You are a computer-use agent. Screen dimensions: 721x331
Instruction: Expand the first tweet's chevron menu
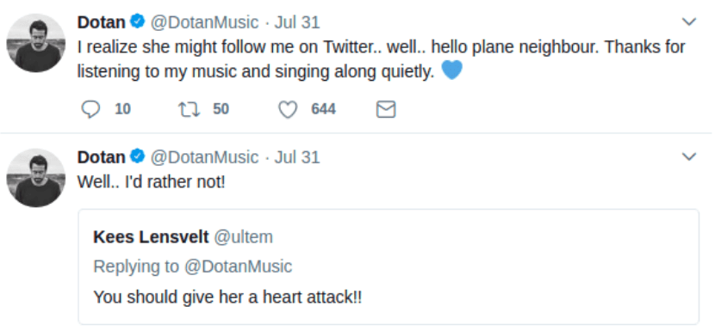coord(688,21)
